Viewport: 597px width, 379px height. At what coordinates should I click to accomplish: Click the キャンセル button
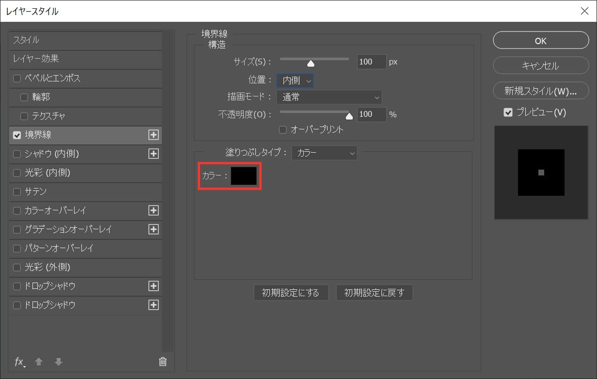pyautogui.click(x=541, y=66)
